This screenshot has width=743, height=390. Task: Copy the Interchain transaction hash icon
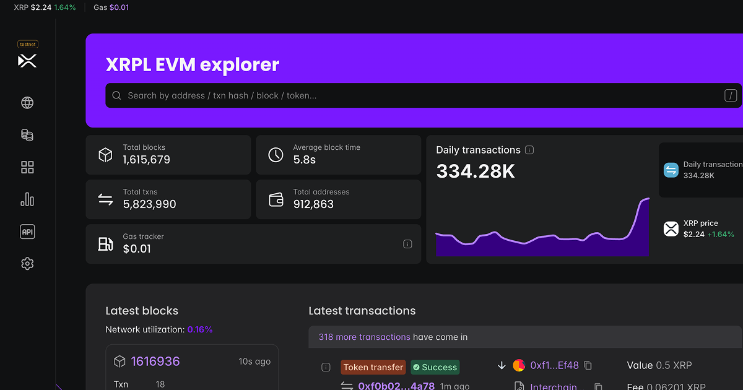point(597,386)
